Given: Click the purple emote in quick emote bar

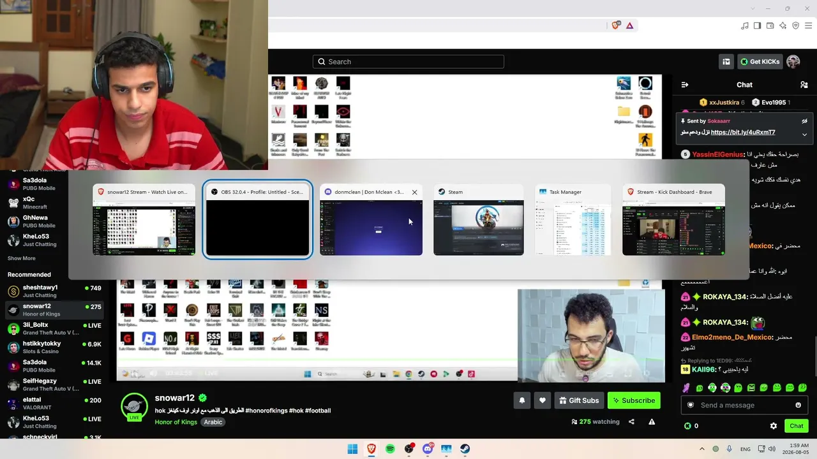Looking at the screenshot, I should click(x=686, y=388).
